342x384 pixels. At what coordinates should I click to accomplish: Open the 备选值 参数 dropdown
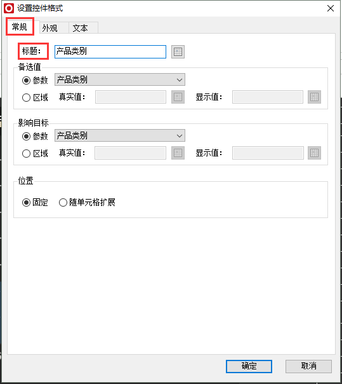120,79
